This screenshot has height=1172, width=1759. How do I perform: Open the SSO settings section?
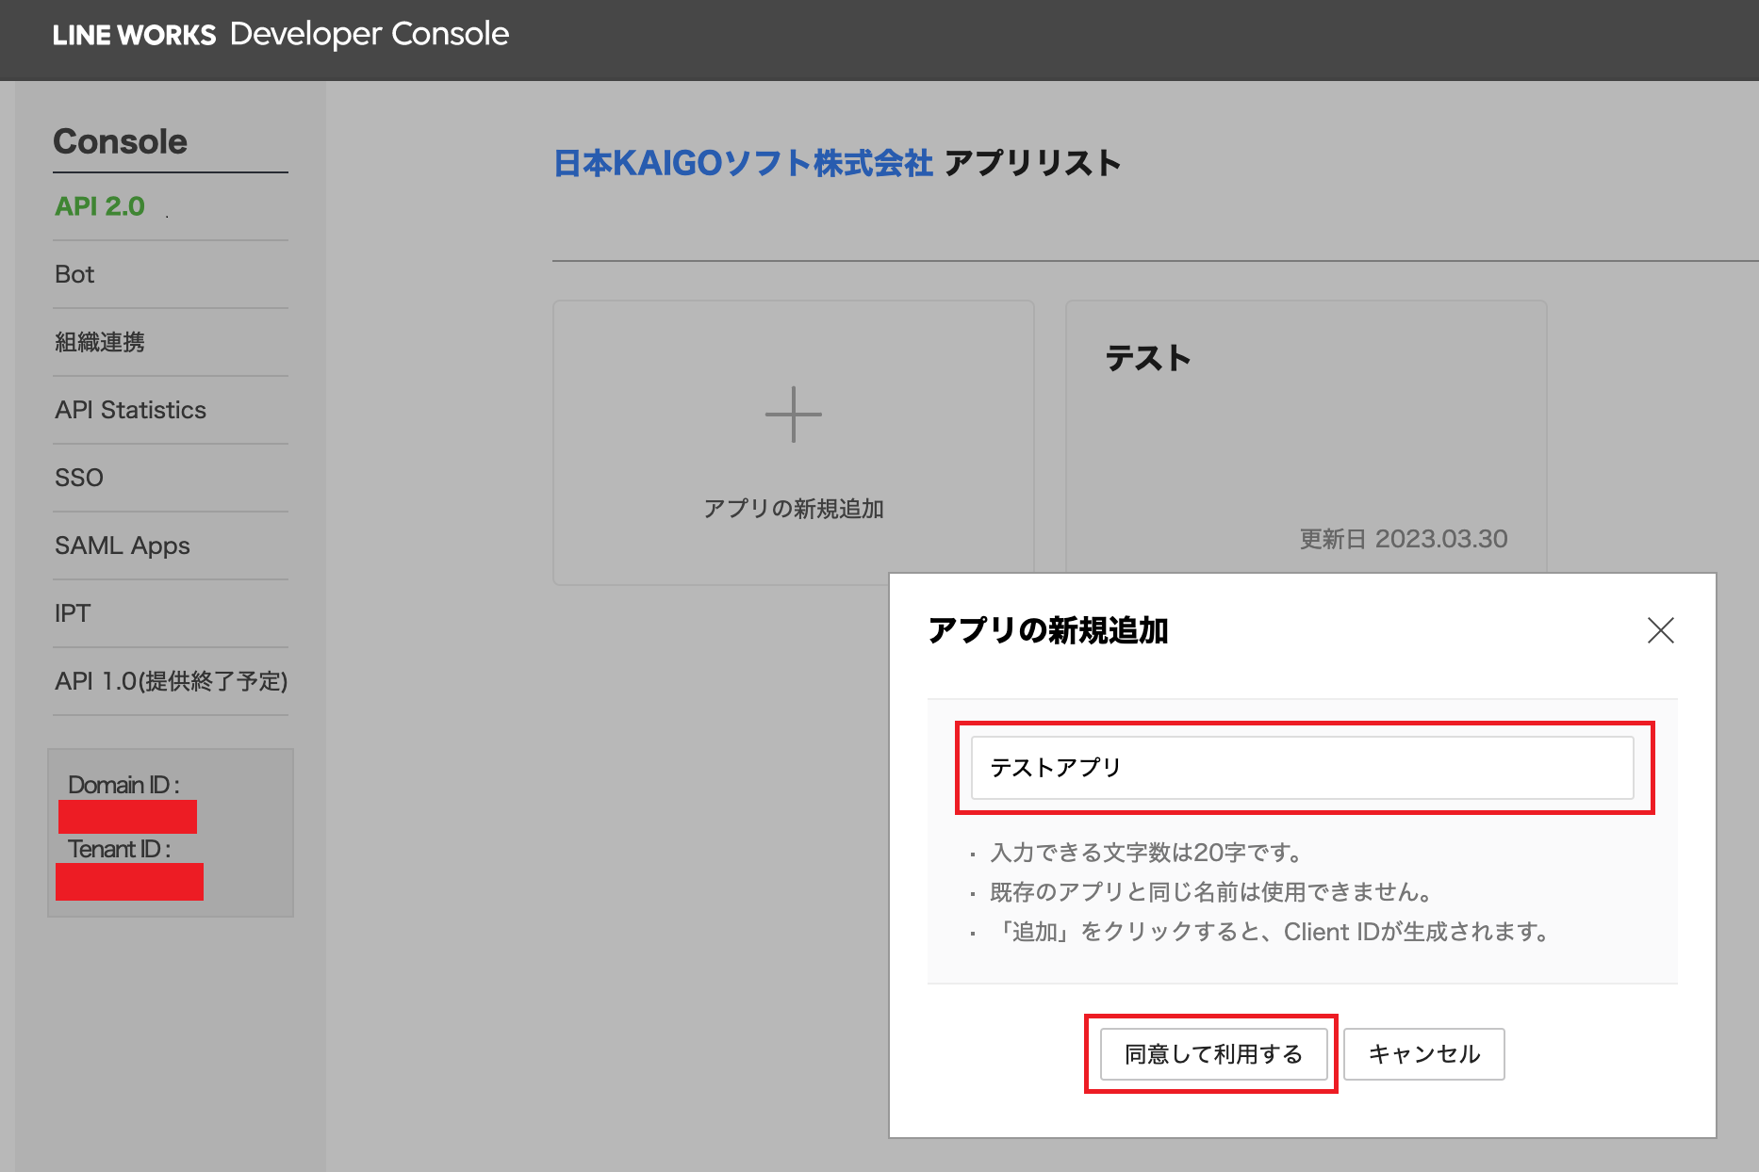[78, 478]
